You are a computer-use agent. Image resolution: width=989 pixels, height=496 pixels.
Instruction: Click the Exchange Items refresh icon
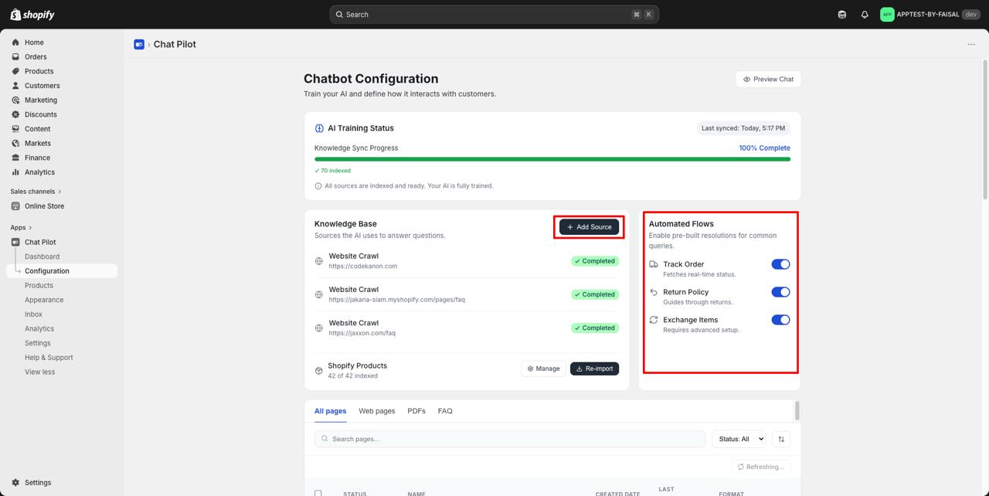[654, 320]
